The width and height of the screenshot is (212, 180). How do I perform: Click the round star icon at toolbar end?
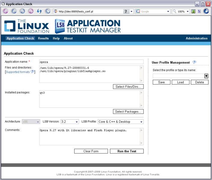point(206,11)
